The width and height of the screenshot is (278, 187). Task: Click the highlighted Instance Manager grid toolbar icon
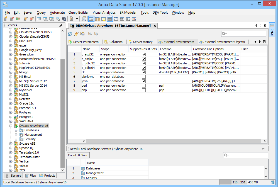[91, 19]
